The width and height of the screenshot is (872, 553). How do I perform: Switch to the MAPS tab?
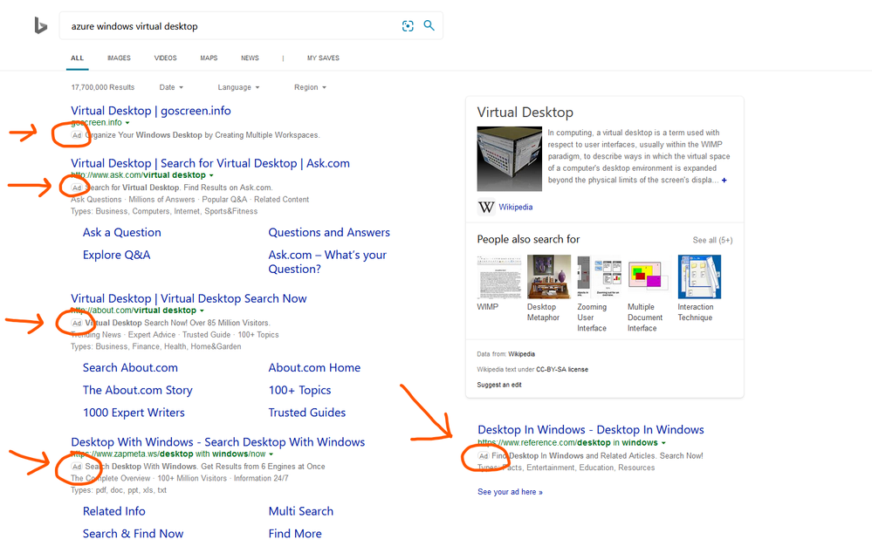pos(209,58)
